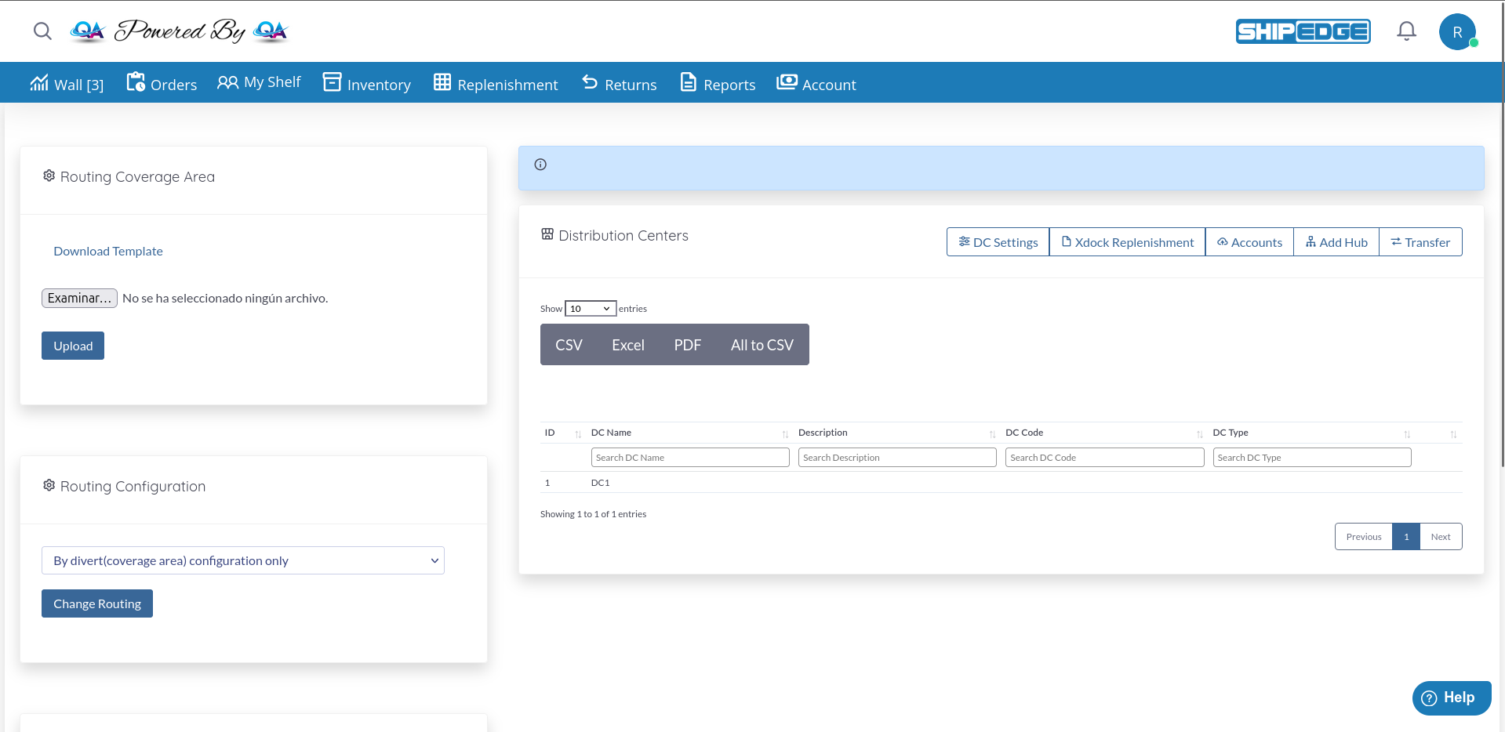Viewport: 1505px width, 732px height.
Task: Sort table by DC Name column
Action: [689, 433]
